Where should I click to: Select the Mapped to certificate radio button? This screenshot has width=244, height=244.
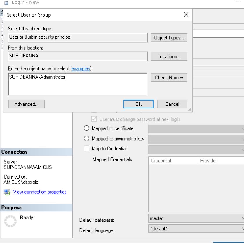[x=87, y=128]
